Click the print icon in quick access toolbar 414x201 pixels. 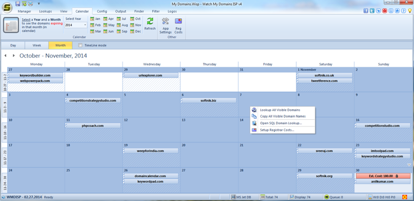pyautogui.click(x=30, y=4)
